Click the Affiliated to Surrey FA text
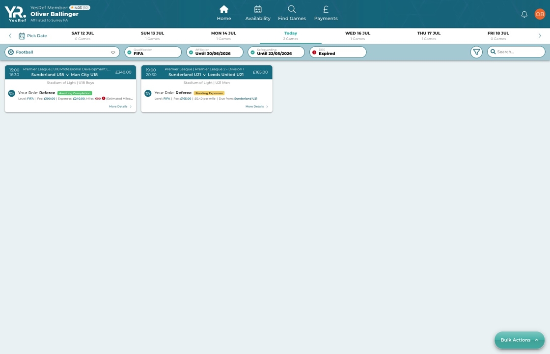Image resolution: width=550 pixels, height=354 pixels. (x=49, y=20)
